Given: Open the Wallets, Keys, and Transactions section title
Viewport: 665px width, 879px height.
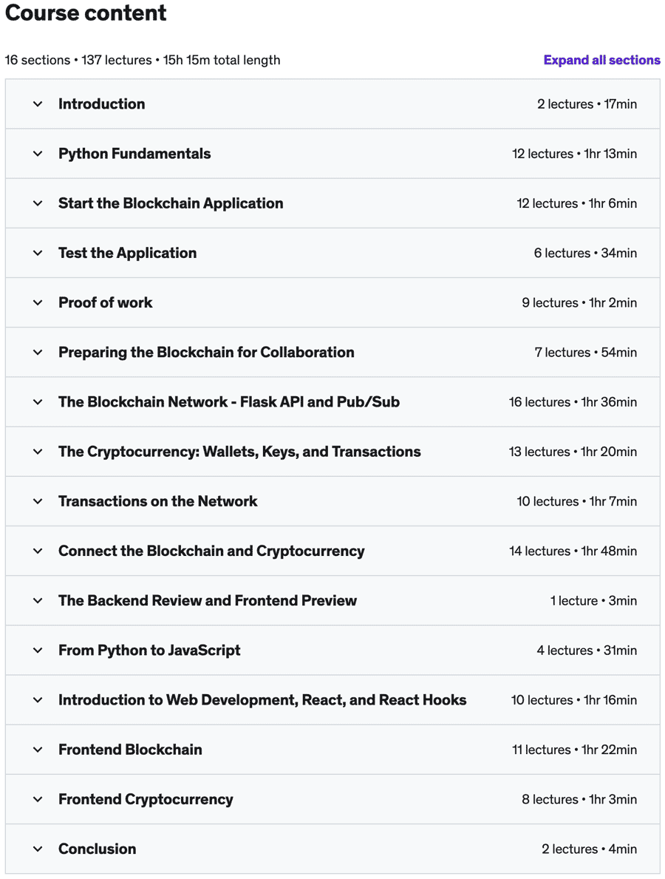Looking at the screenshot, I should pyautogui.click(x=239, y=452).
